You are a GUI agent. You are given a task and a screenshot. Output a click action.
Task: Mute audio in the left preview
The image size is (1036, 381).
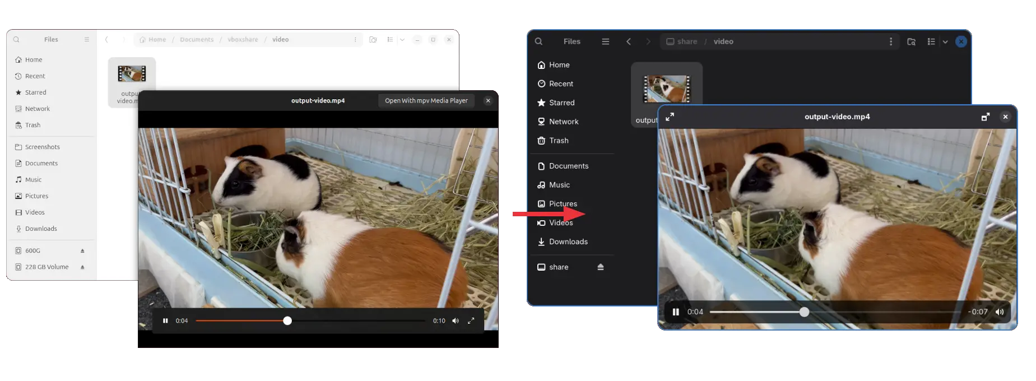(x=456, y=321)
